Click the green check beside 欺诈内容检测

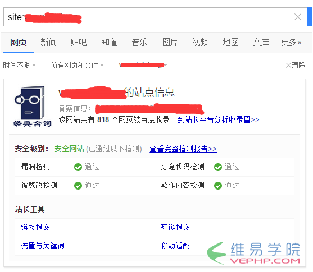pyautogui.click(x=218, y=186)
